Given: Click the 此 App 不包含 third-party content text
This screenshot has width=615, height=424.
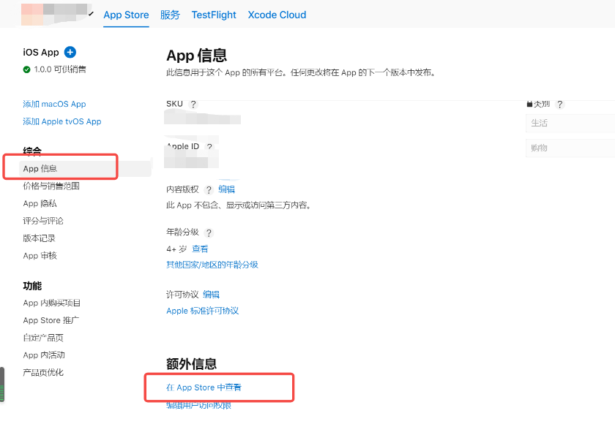Looking at the screenshot, I should tap(239, 205).
